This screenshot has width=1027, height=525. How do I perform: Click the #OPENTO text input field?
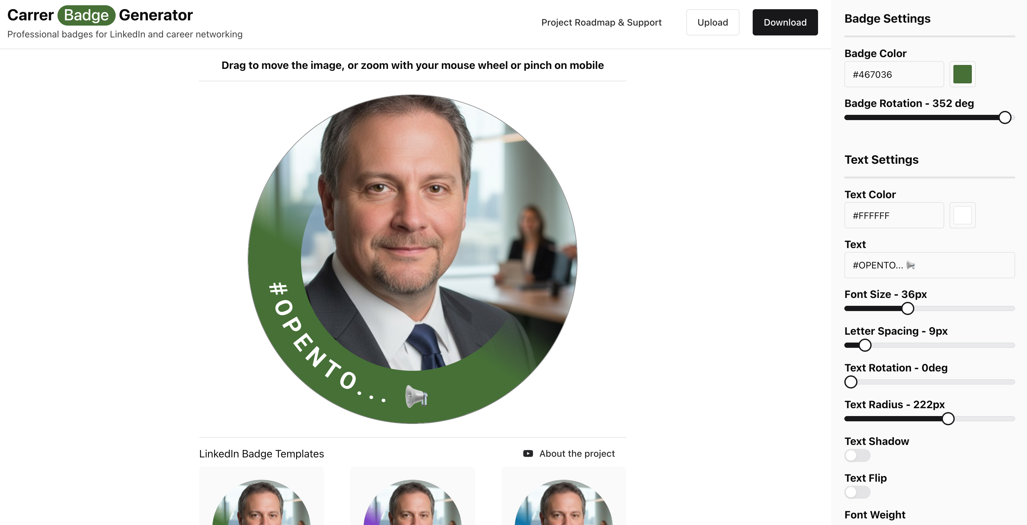tap(929, 265)
